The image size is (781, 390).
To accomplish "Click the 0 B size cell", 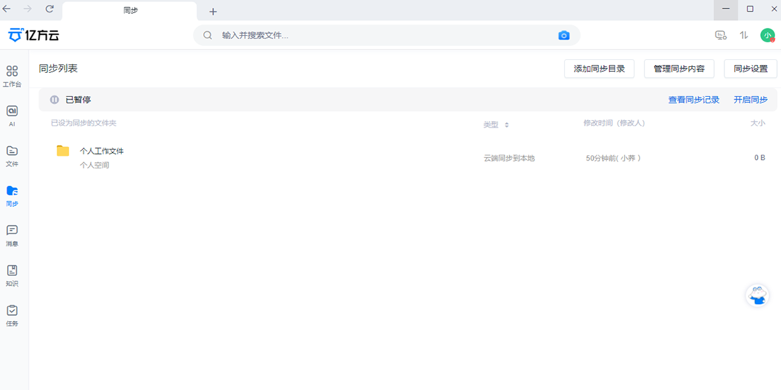I will (760, 158).
